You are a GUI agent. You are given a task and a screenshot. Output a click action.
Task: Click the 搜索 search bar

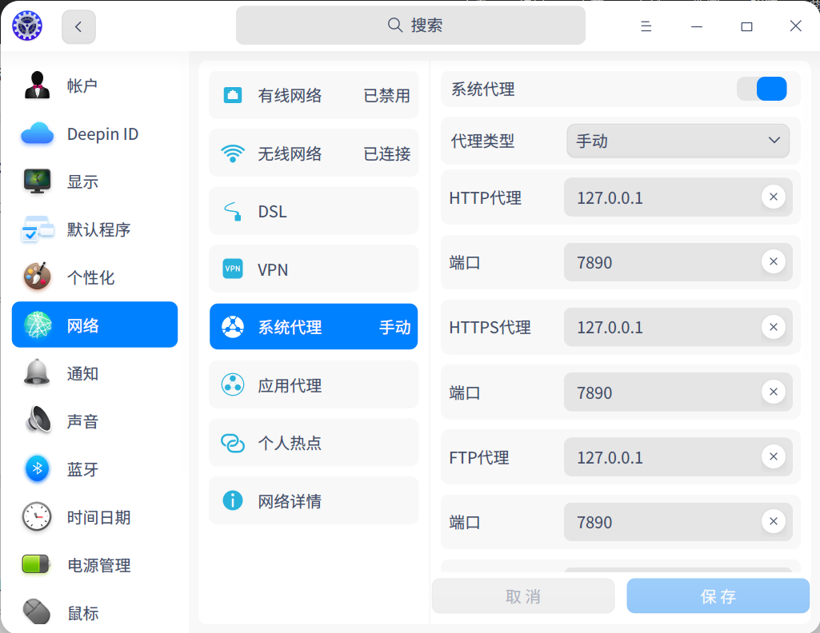point(410,26)
